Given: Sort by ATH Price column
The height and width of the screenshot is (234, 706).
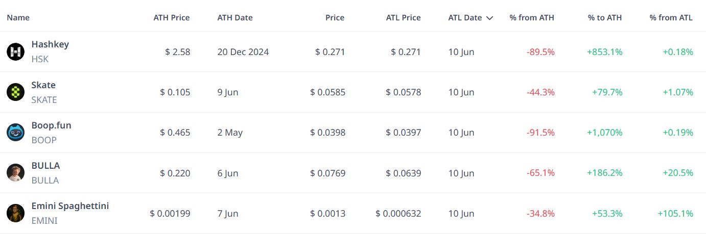Looking at the screenshot, I should click(172, 18).
